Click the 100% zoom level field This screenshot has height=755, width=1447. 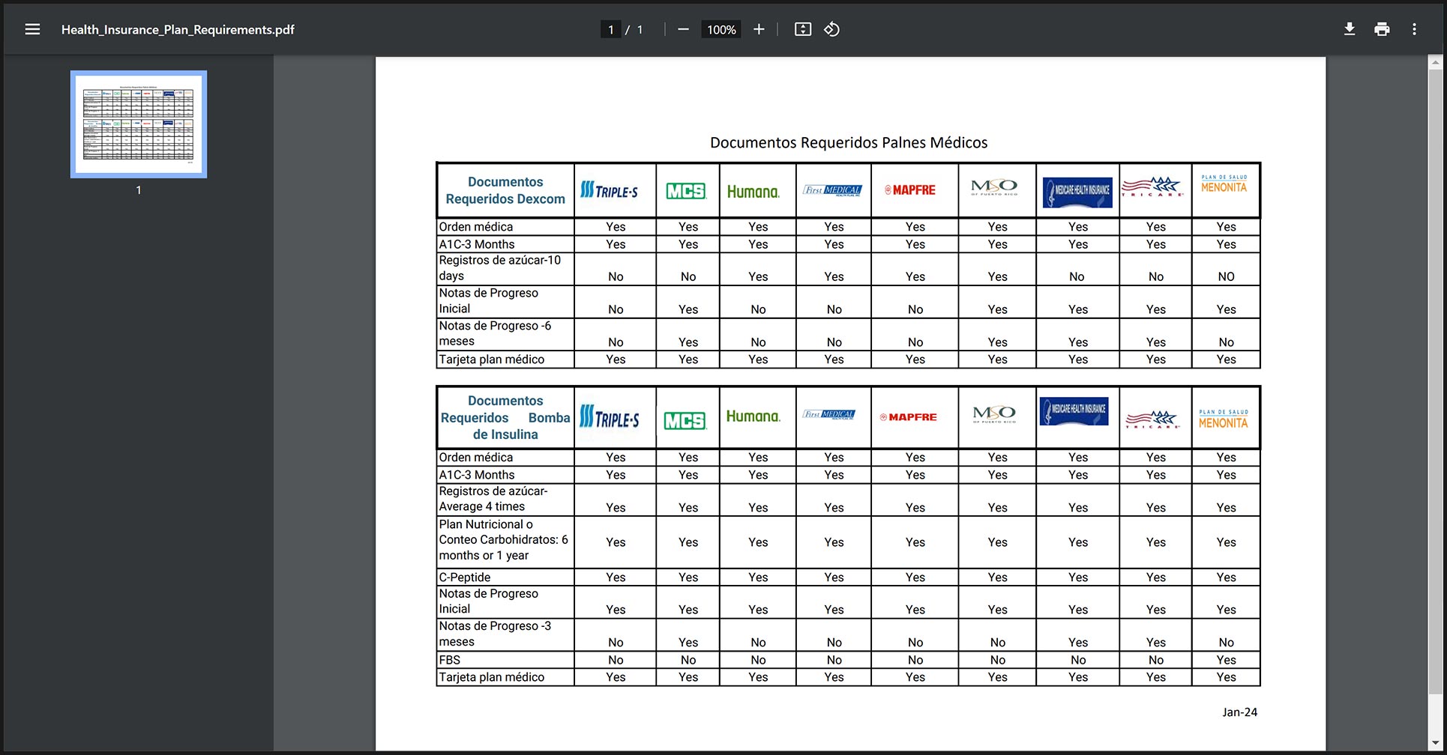click(x=721, y=29)
